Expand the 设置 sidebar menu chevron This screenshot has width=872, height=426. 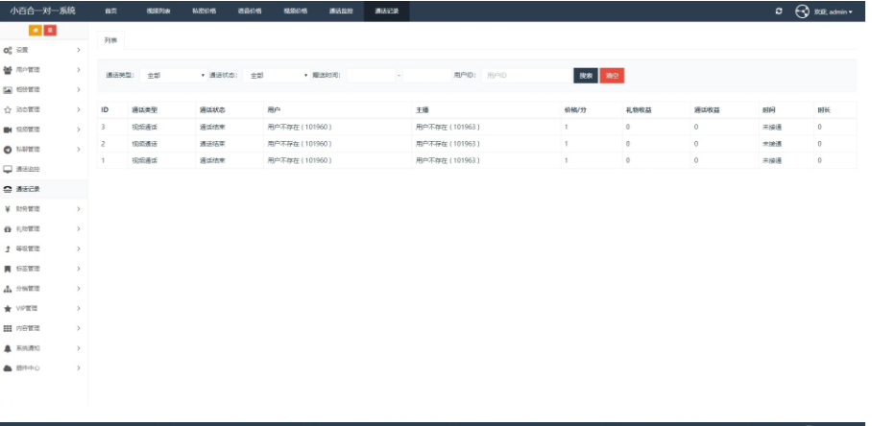[x=79, y=50]
